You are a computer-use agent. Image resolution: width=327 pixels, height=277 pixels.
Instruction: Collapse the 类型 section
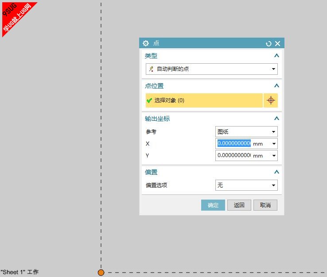click(x=276, y=56)
